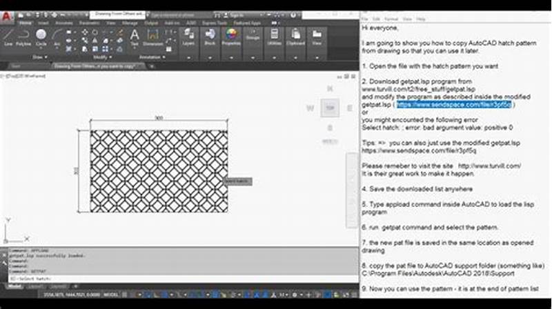Expand the arrow under the Layers panel

188,57
